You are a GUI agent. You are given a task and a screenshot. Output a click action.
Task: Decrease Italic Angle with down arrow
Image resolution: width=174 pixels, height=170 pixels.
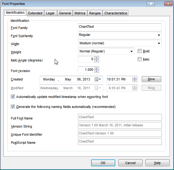(x=96, y=61)
